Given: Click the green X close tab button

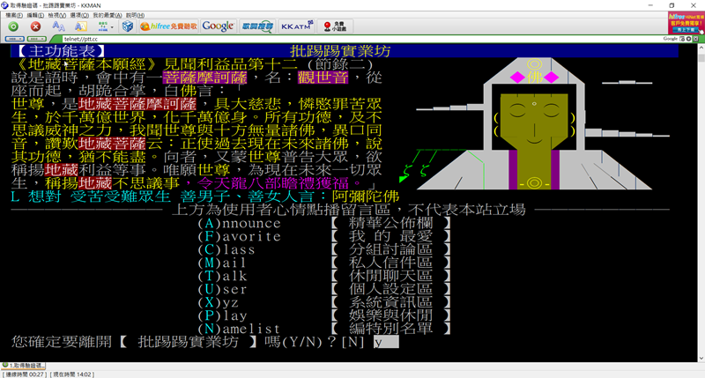Looking at the screenshot, I should click(695, 39).
